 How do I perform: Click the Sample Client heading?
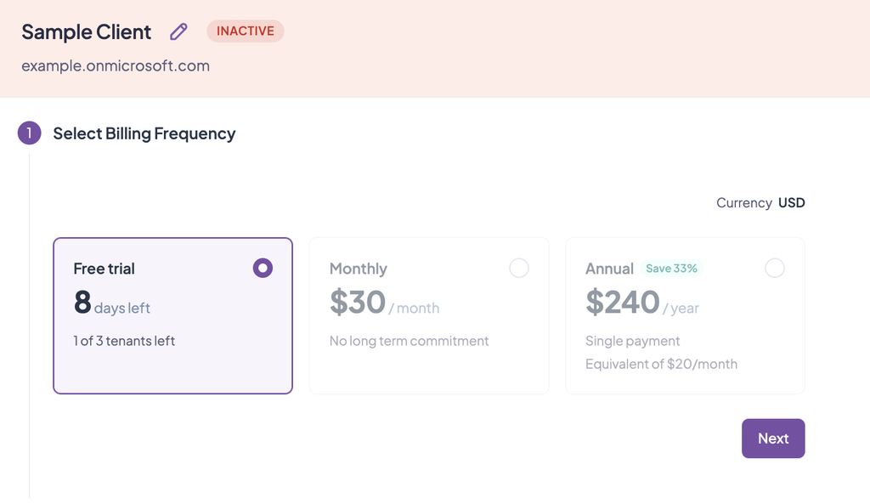click(x=86, y=32)
